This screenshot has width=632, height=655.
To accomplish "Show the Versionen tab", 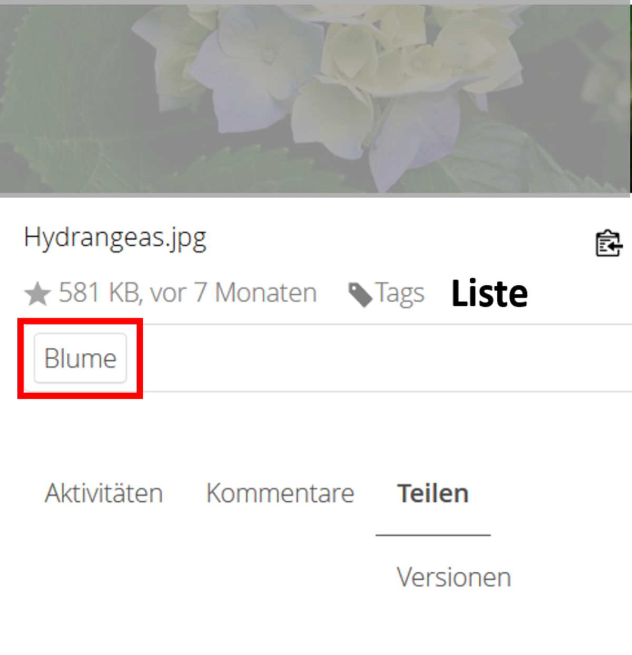I will click(454, 577).
